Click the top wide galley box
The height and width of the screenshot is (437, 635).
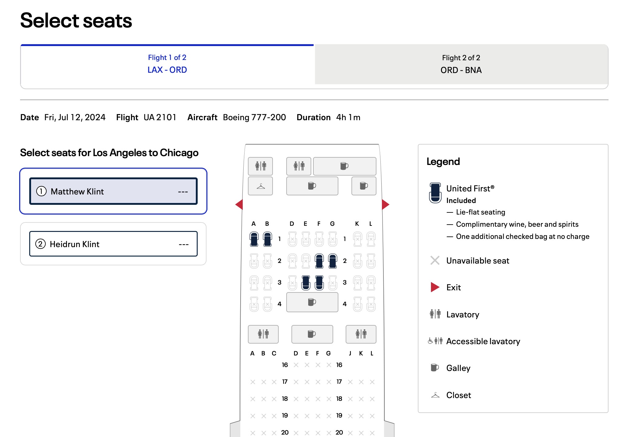point(344,166)
